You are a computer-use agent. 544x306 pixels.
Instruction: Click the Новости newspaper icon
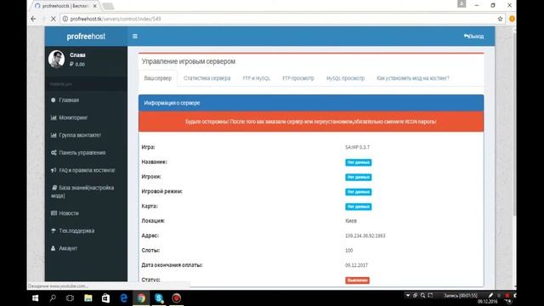[x=54, y=213]
